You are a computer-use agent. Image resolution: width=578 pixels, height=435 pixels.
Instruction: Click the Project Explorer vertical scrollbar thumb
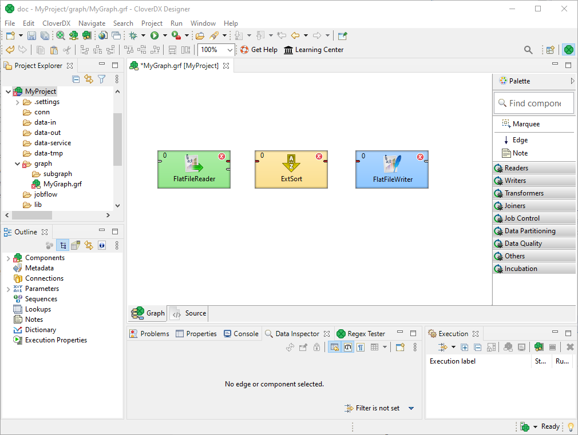117,139
